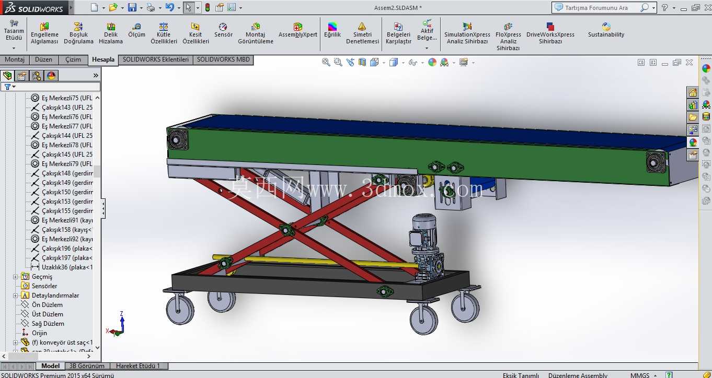Open Kesit Özellikleri section properties
Image resolution: width=712 pixels, height=378 pixels.
click(x=196, y=33)
